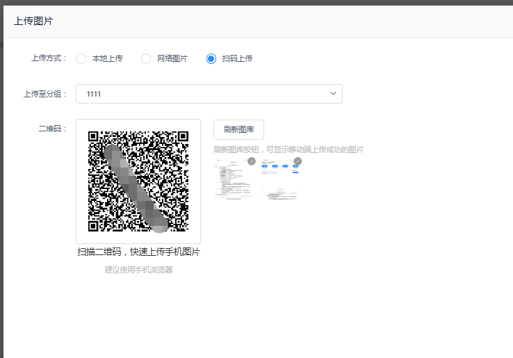The image size is (513, 358).
Task: Remove the first uploaded thumbnail via its X icon
Action: pyautogui.click(x=252, y=161)
